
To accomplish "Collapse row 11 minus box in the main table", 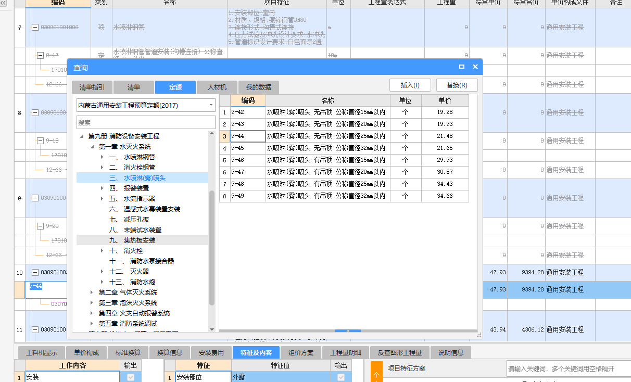I will tap(35, 329).
